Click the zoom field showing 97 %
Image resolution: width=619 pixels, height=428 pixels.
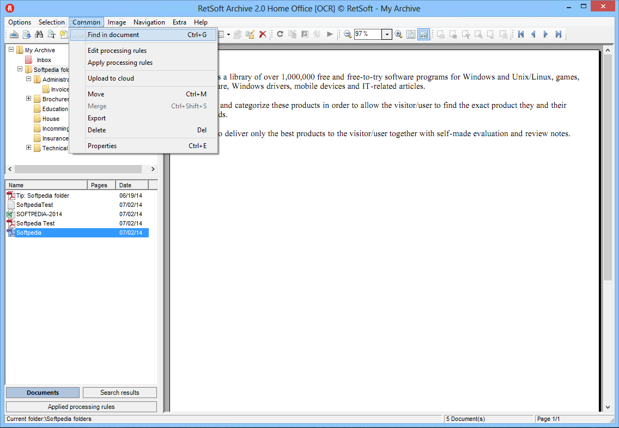(367, 34)
